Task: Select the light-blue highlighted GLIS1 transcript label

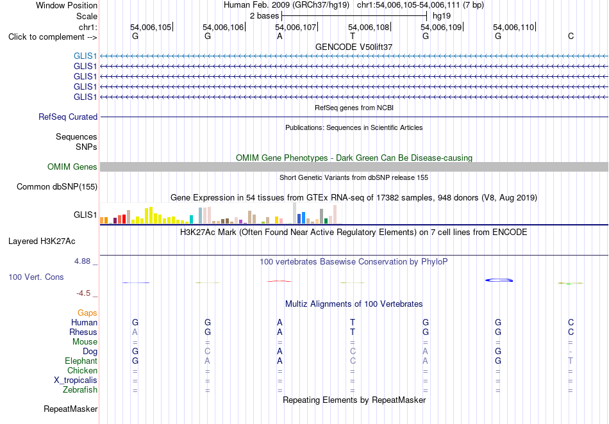Action: tap(85, 56)
